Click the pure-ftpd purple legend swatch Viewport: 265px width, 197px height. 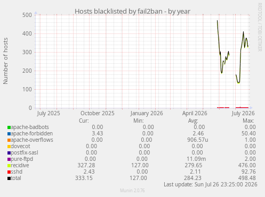(x=9, y=159)
